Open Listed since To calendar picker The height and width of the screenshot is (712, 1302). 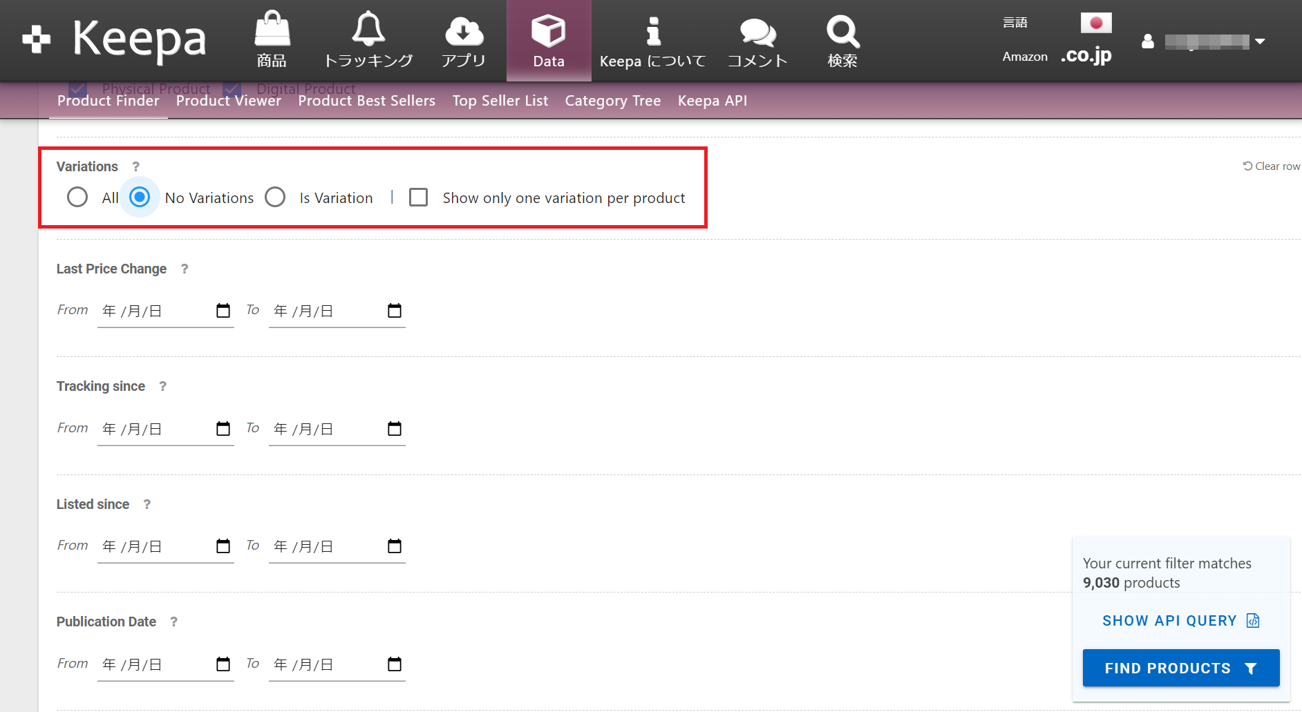(x=395, y=546)
